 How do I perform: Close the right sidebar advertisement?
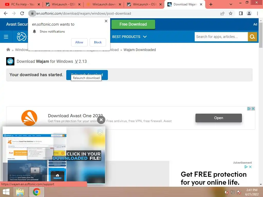click(250, 167)
